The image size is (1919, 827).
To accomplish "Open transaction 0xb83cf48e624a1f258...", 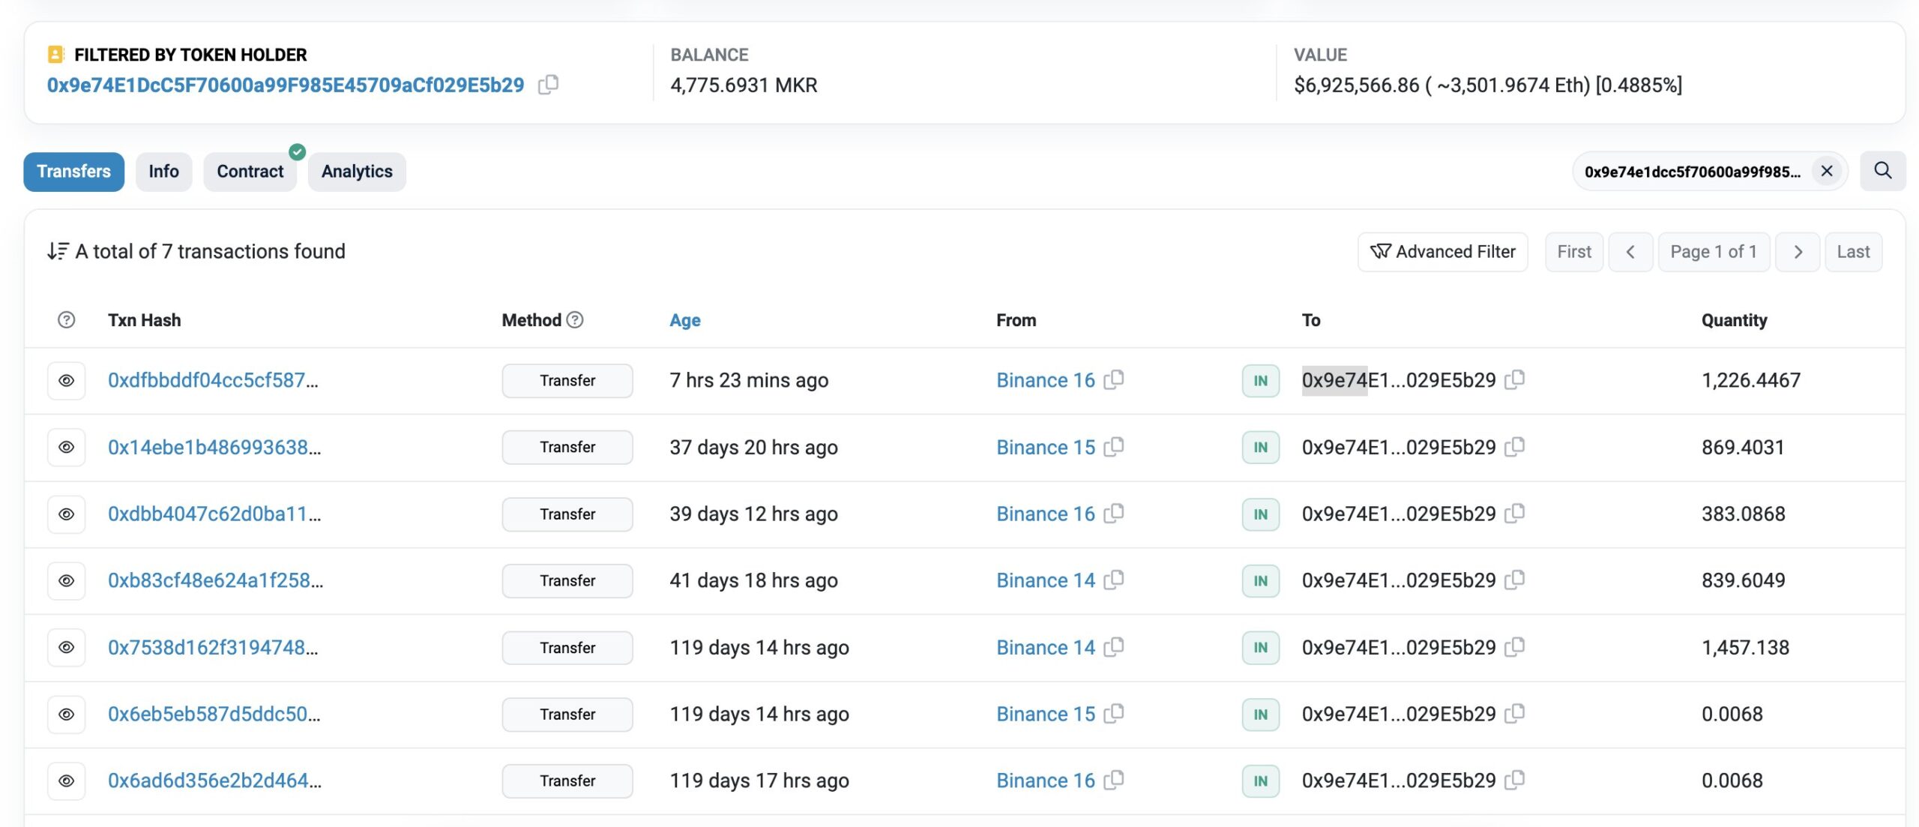I will [x=216, y=580].
